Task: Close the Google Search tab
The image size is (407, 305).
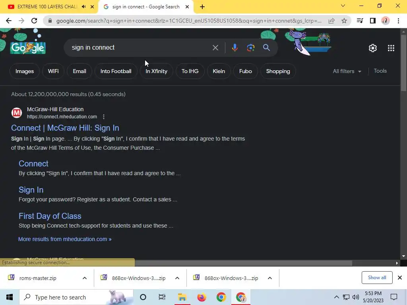Action: pos(187,7)
